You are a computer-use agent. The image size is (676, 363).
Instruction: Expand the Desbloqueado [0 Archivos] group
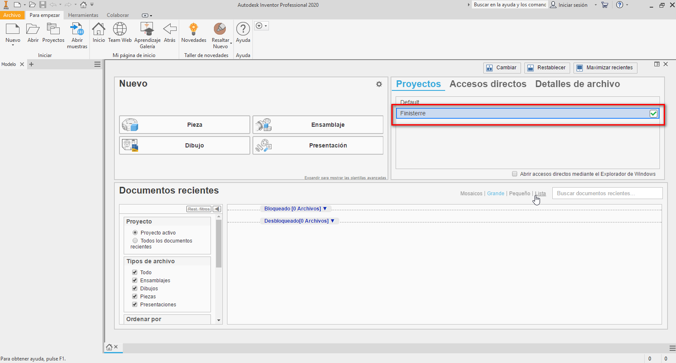[299, 221]
